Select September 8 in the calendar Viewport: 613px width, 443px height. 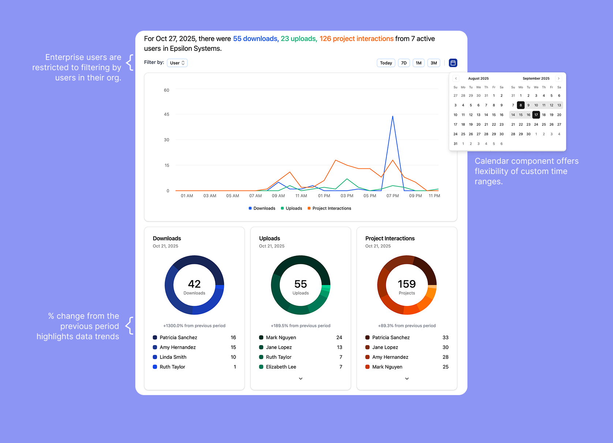521,105
